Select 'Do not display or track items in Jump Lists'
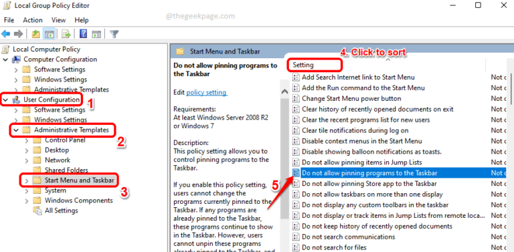514x252 pixels. point(394,216)
